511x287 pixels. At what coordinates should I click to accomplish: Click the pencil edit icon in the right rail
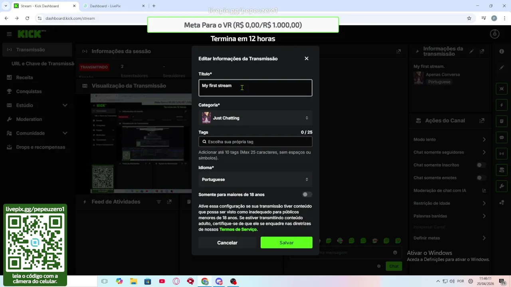pyautogui.click(x=502, y=68)
